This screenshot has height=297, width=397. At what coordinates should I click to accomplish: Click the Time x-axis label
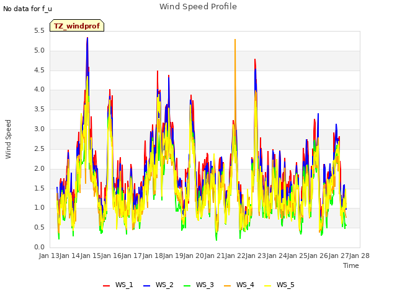[350, 265]
